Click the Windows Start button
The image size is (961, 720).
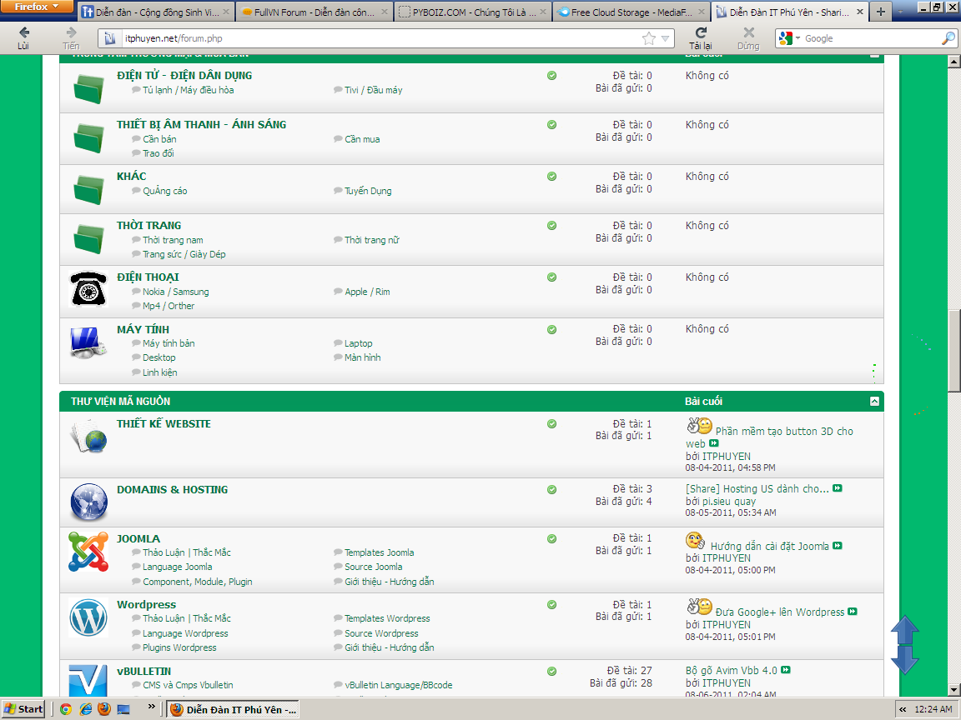tap(23, 709)
